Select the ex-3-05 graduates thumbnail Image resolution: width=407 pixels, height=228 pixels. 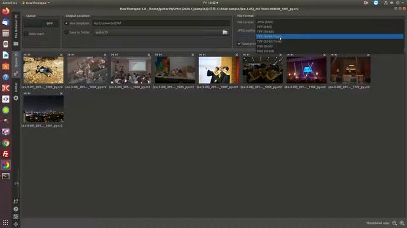(219, 70)
